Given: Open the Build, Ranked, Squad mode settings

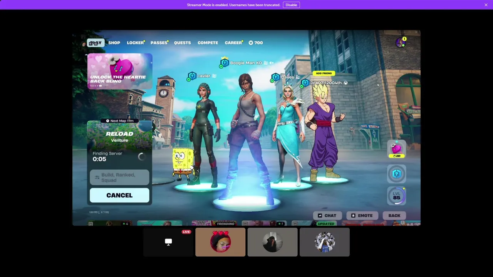Looking at the screenshot, I should pyautogui.click(x=119, y=177).
